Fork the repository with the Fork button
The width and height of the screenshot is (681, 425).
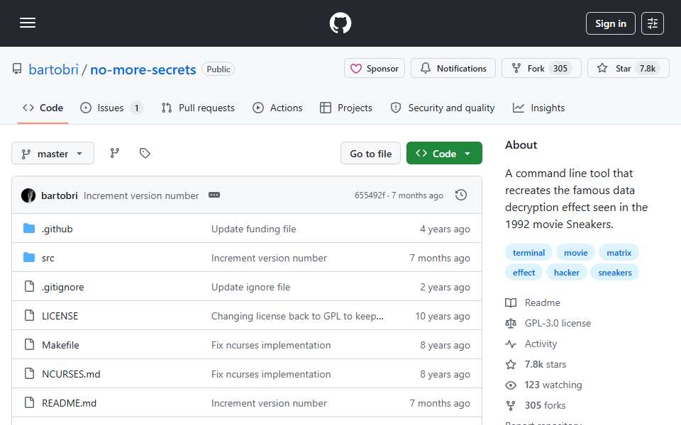tap(541, 69)
